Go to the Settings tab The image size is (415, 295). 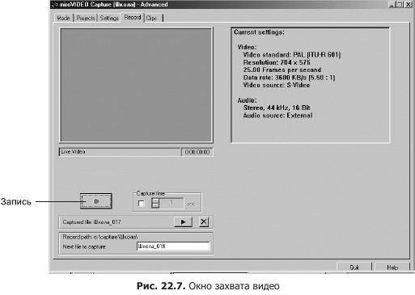pyautogui.click(x=109, y=18)
